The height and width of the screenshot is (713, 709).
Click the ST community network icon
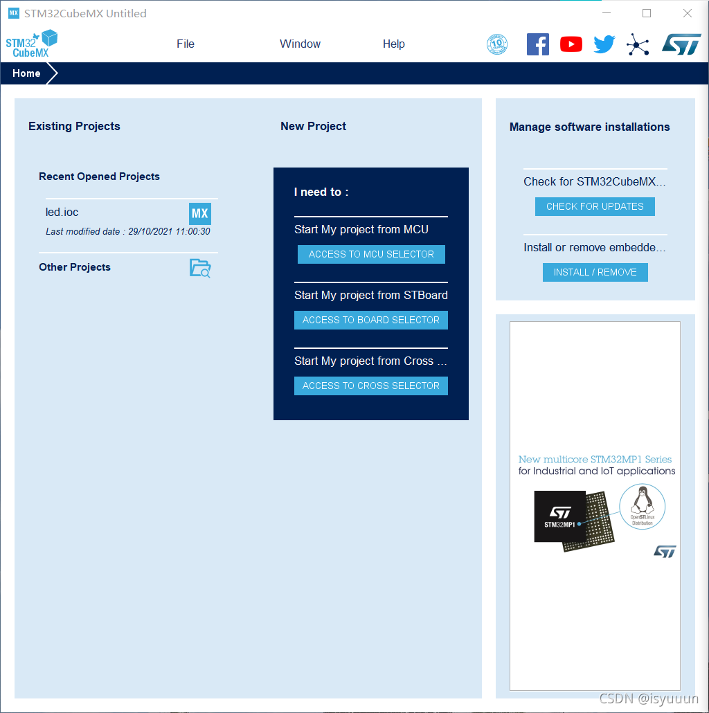pos(638,44)
